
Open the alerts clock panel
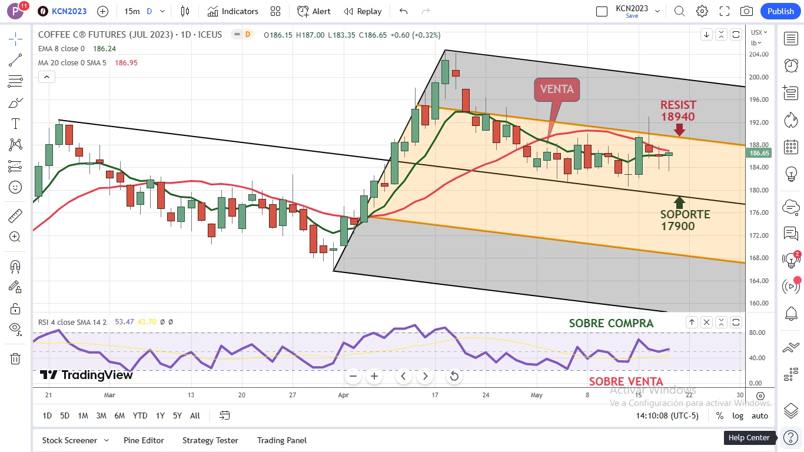click(x=791, y=65)
